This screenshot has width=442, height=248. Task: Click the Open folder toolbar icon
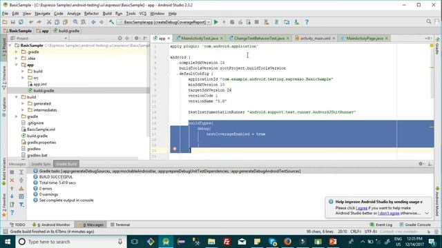(5, 22)
